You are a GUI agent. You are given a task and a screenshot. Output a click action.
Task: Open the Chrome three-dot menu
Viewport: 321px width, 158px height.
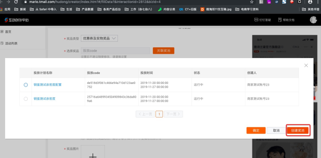[318, 2]
